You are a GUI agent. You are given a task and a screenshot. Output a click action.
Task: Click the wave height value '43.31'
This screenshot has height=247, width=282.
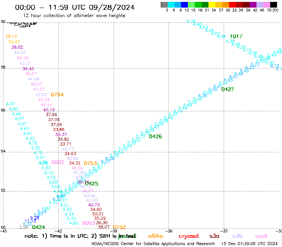click(25, 63)
